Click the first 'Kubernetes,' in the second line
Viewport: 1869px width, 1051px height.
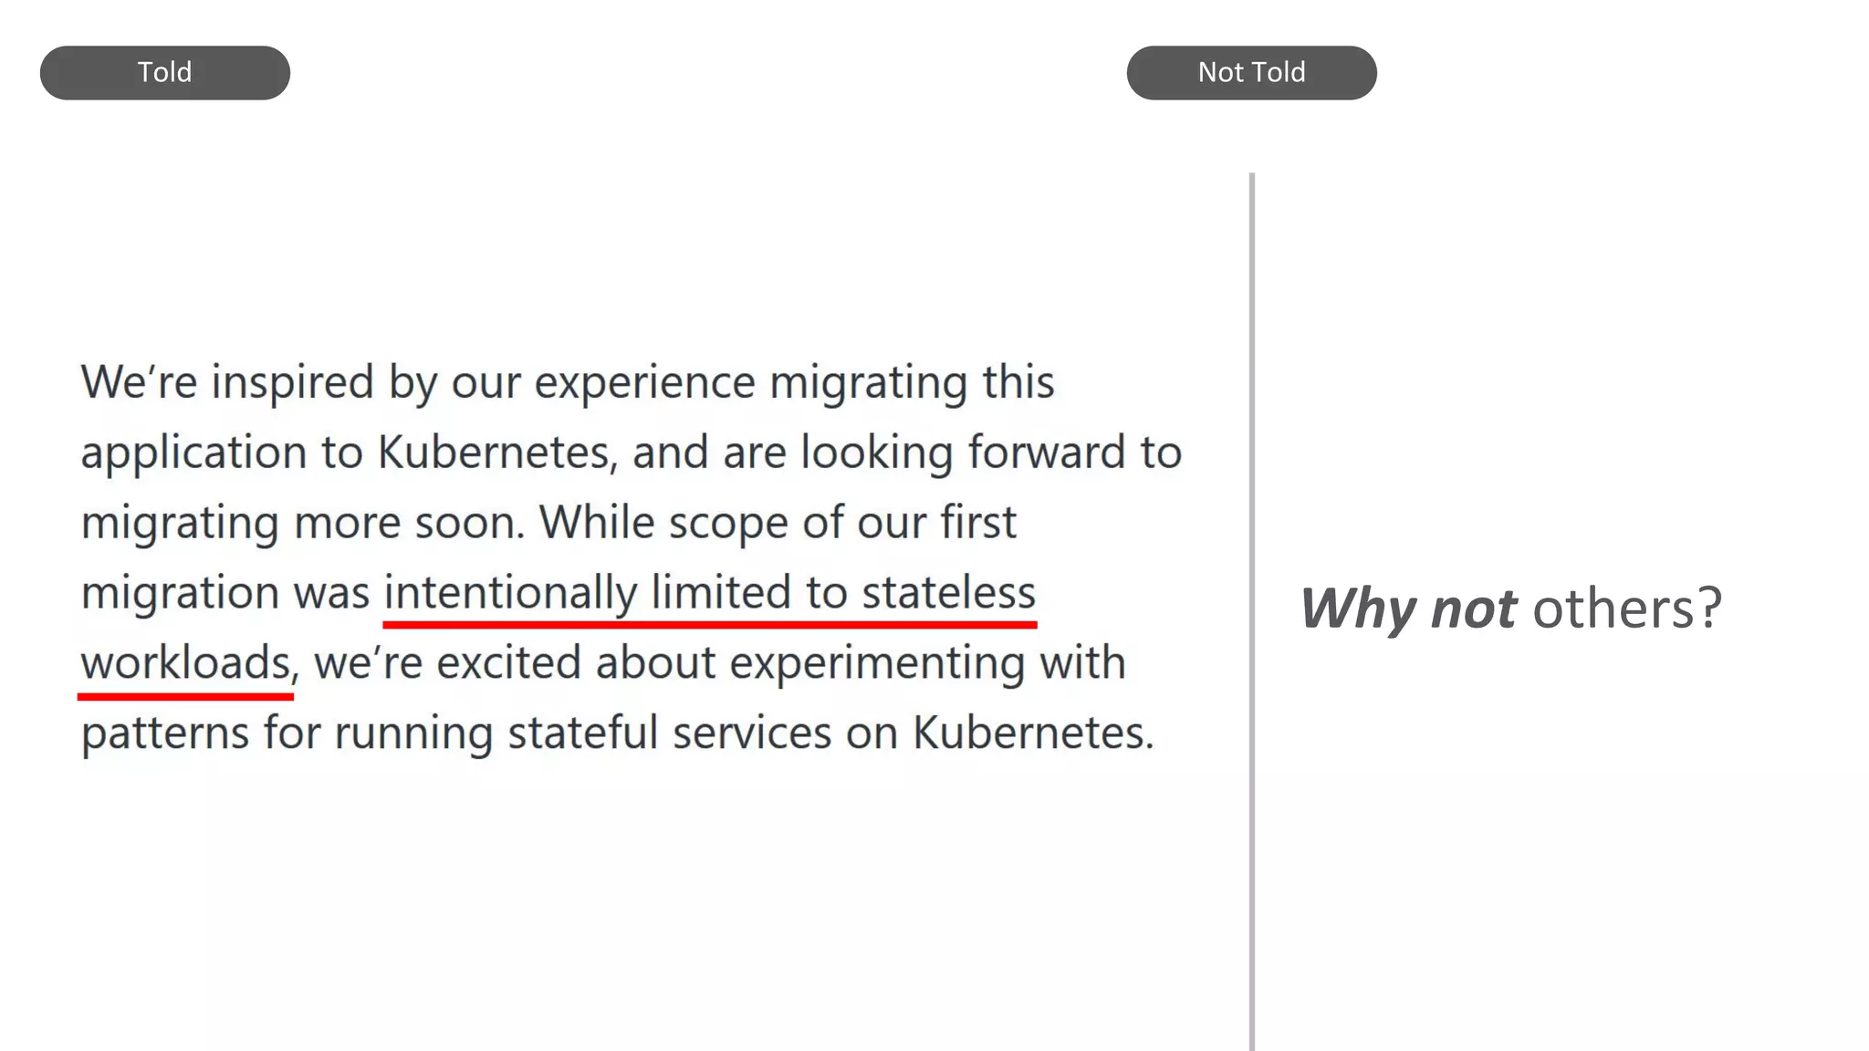pyautogui.click(x=498, y=453)
